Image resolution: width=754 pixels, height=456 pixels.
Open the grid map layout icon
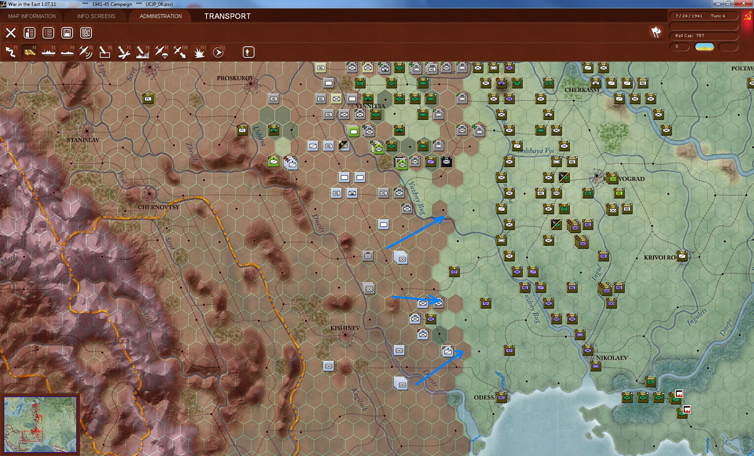click(x=86, y=33)
